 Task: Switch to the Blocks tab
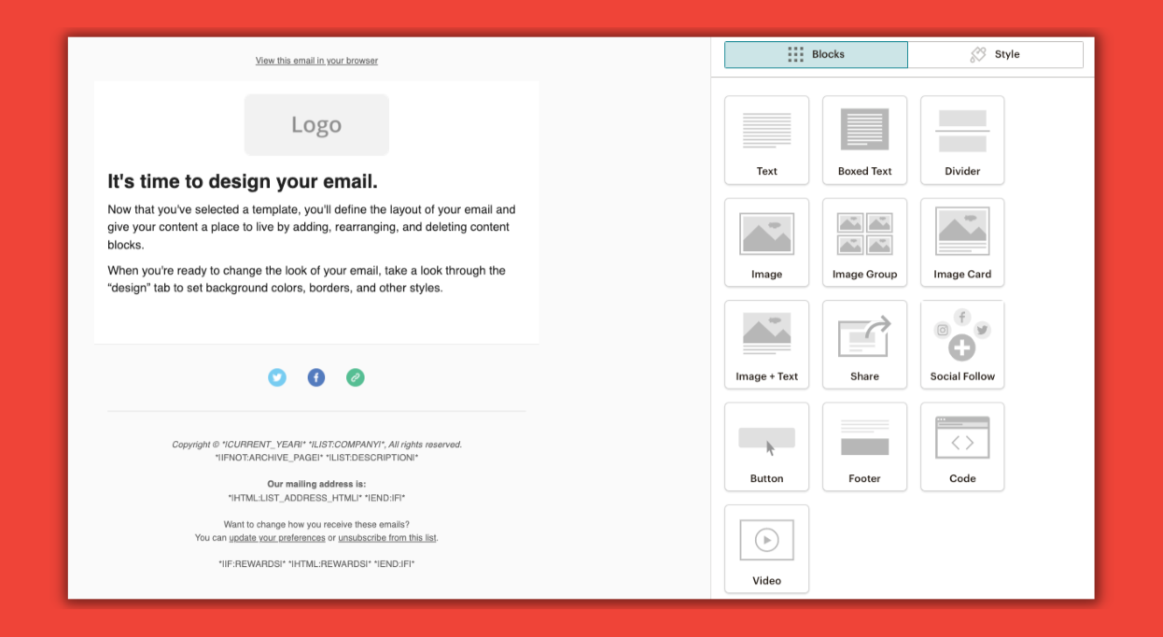click(816, 54)
